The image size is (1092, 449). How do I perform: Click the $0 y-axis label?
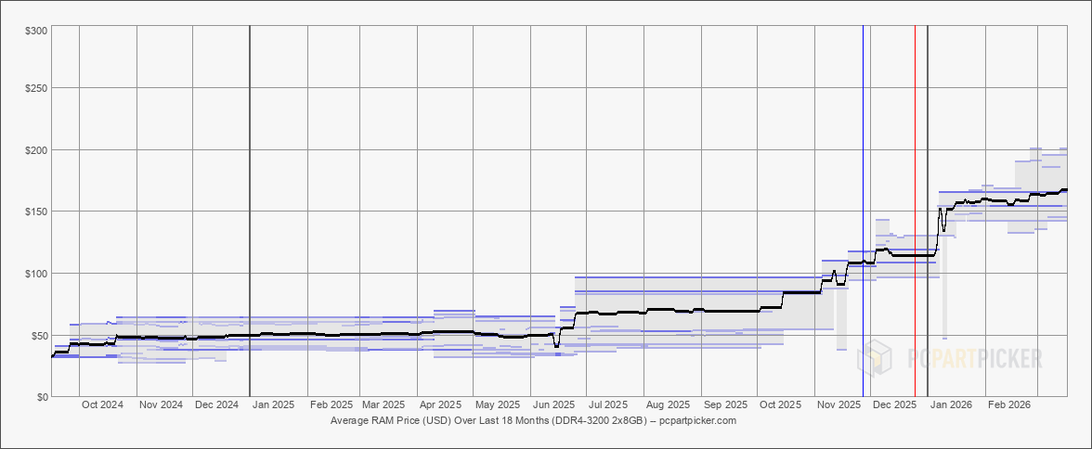coord(43,397)
